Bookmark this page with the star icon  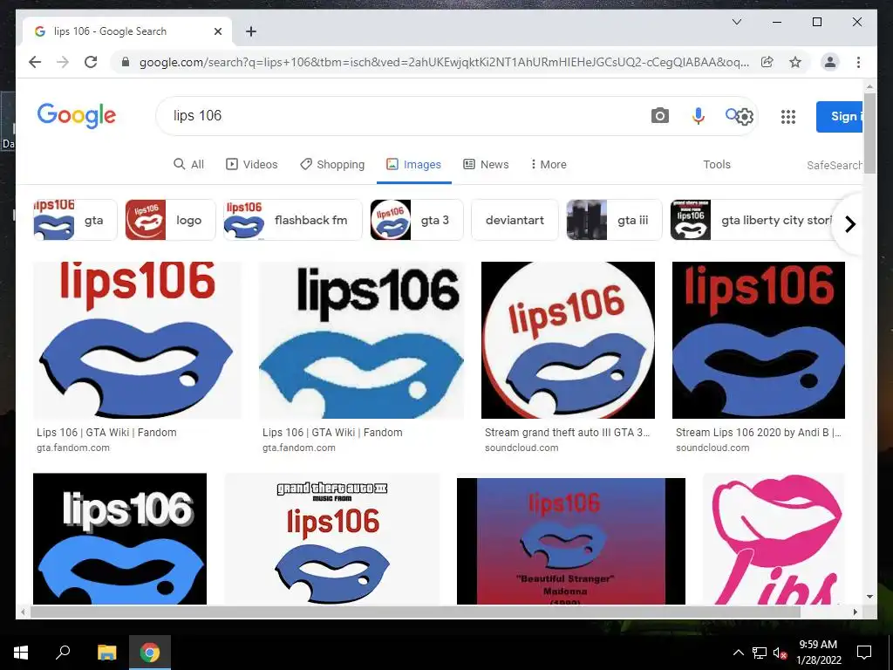pos(795,62)
